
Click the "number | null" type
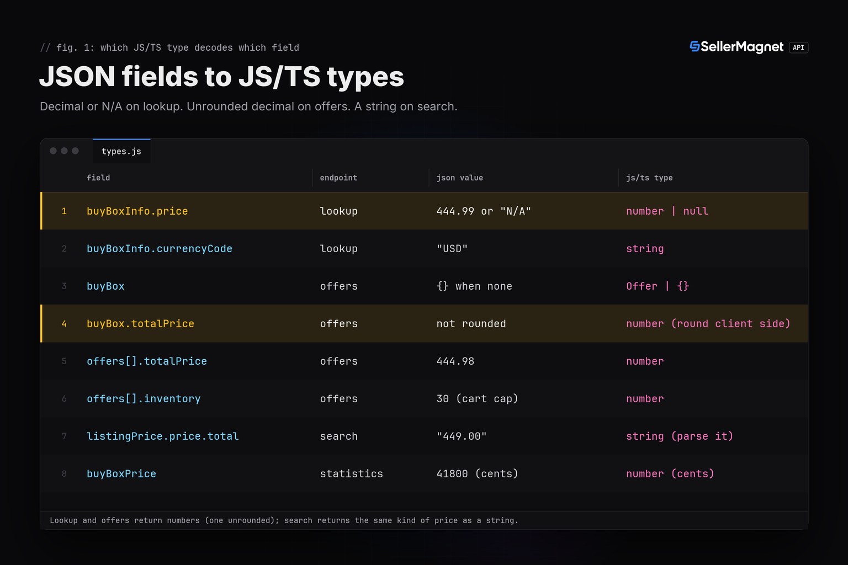pyautogui.click(x=667, y=211)
